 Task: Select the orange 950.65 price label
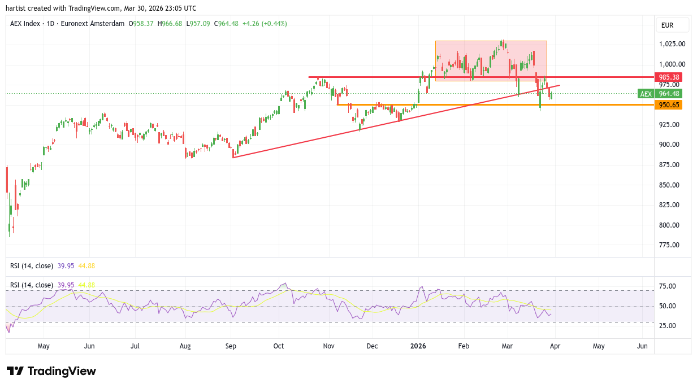[668, 105]
